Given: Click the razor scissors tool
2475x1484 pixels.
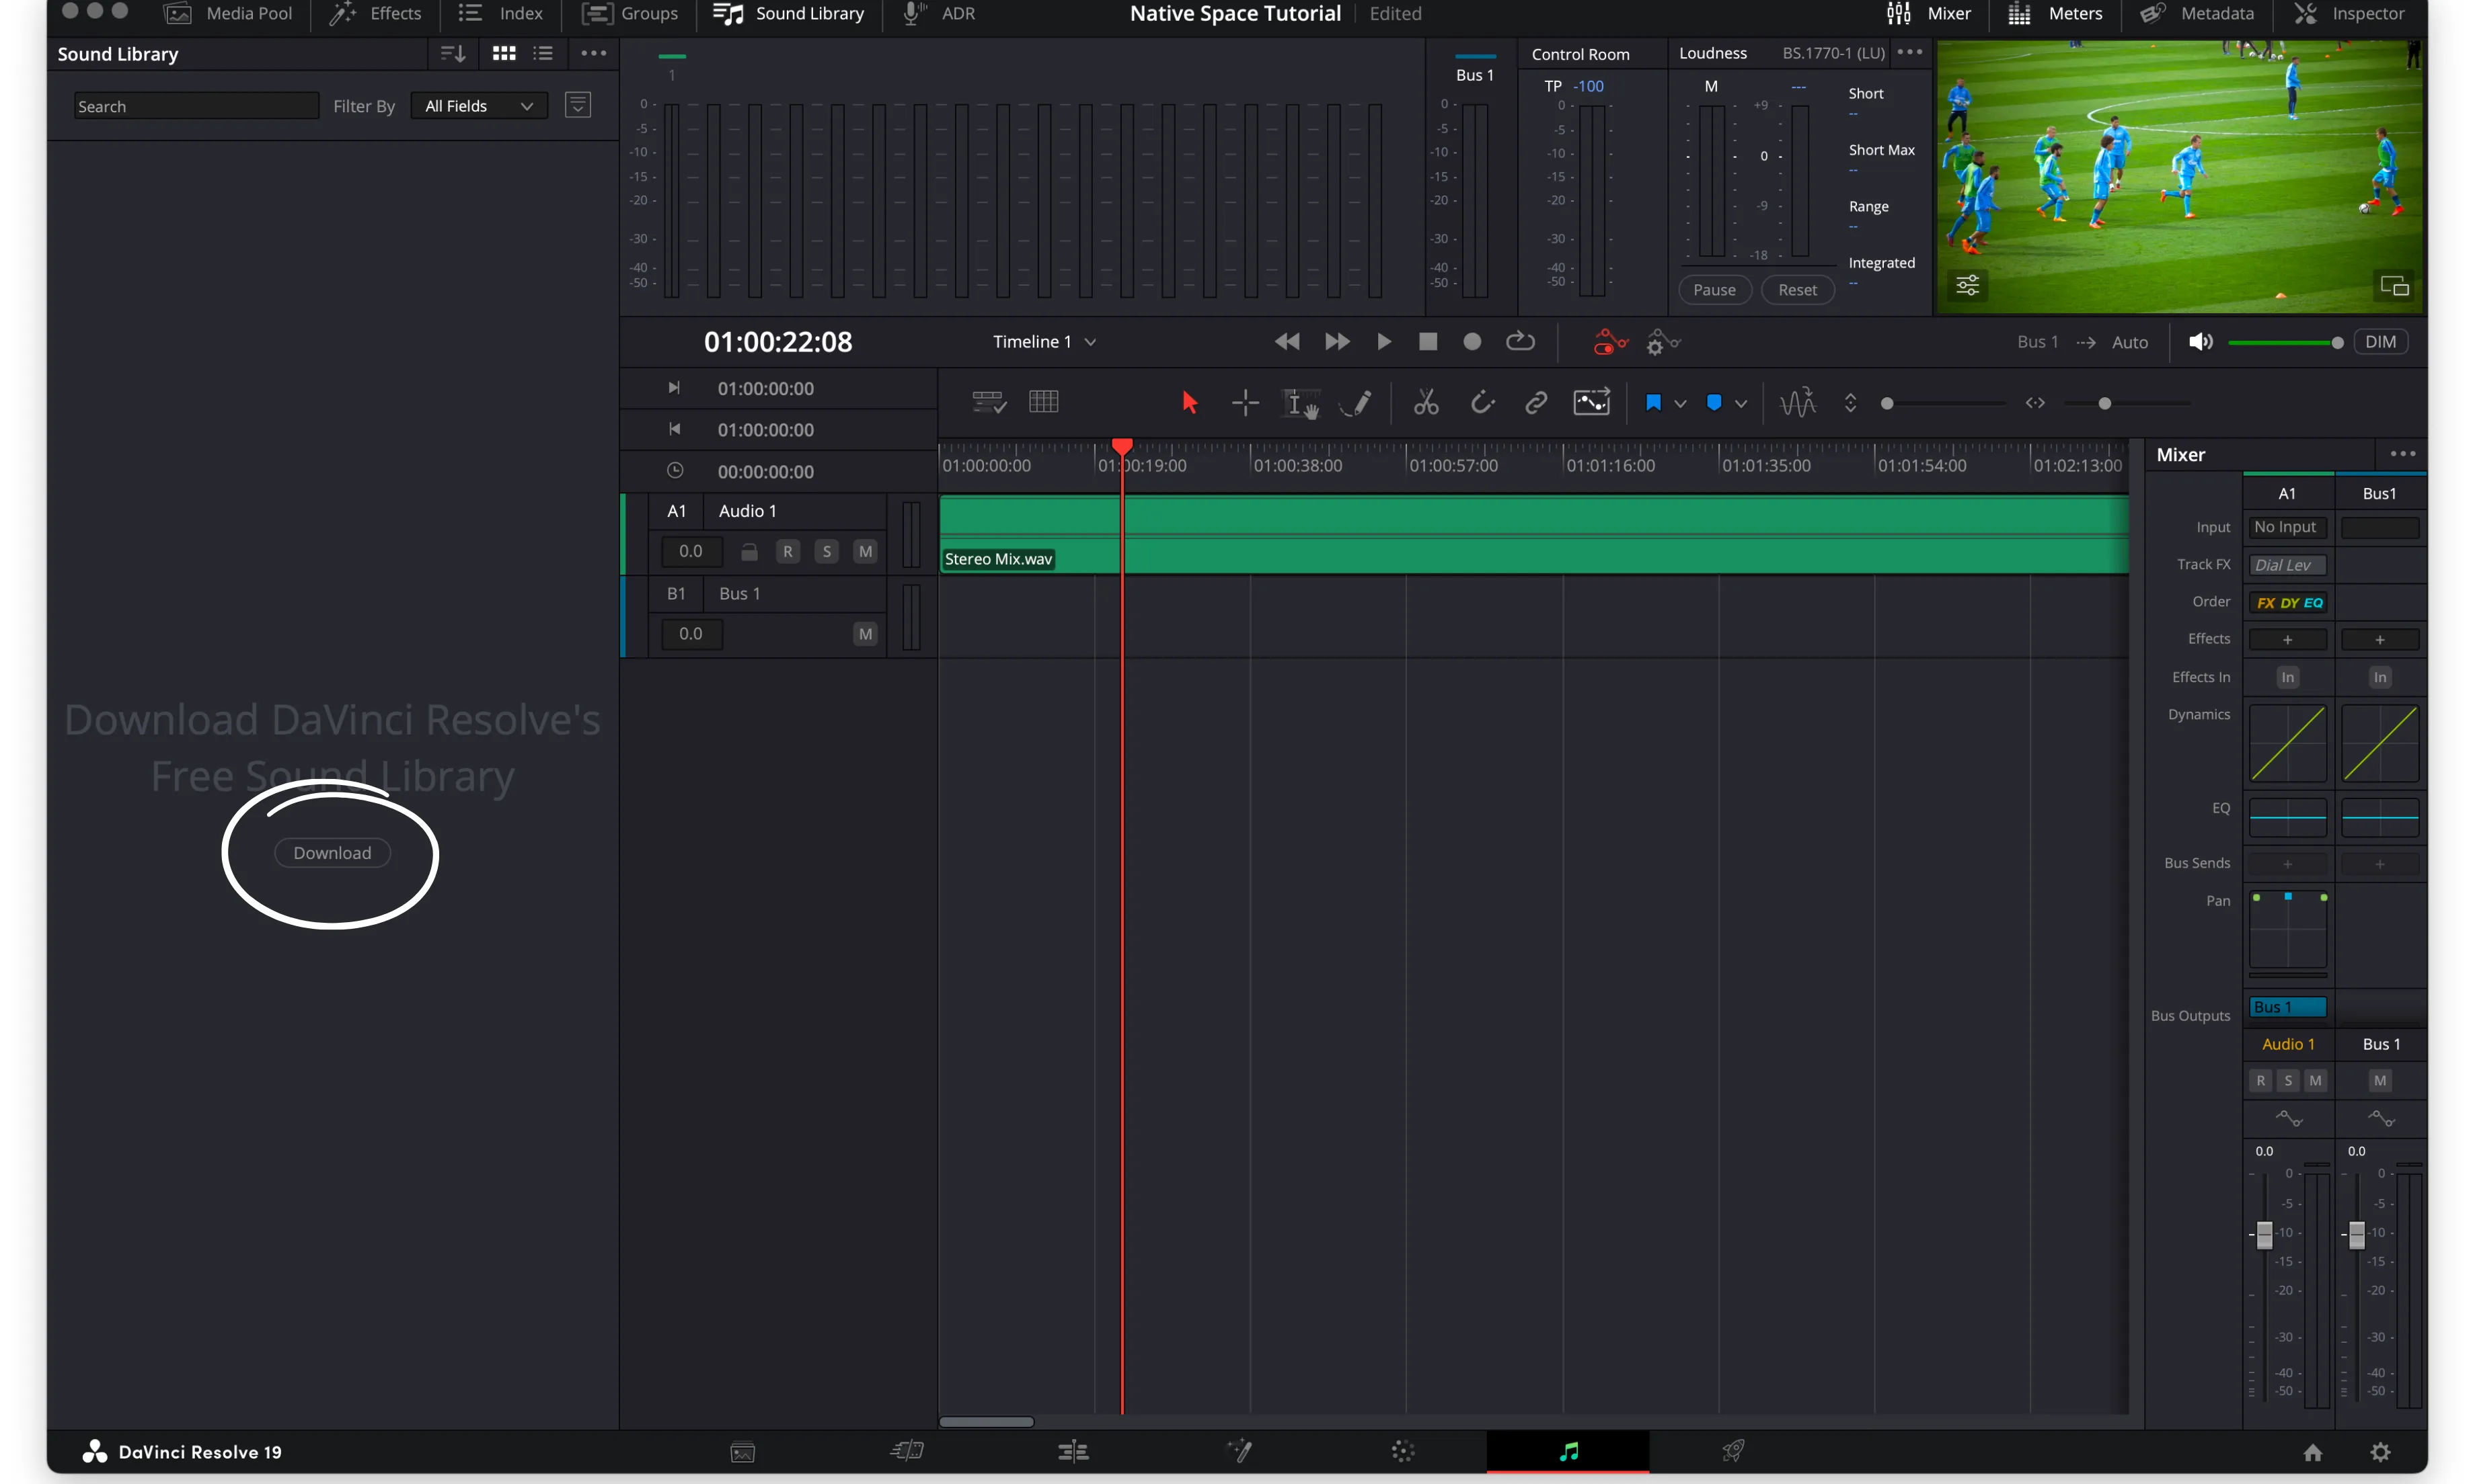Looking at the screenshot, I should (1426, 403).
